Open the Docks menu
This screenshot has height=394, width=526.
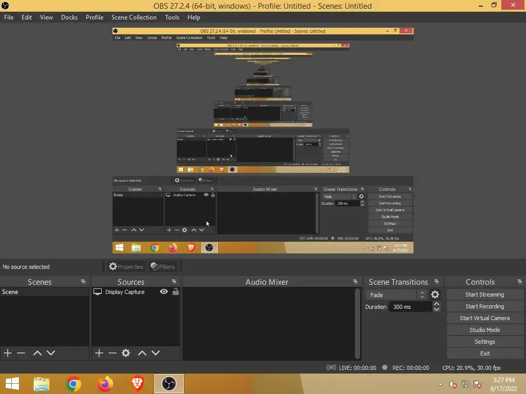pyautogui.click(x=69, y=17)
